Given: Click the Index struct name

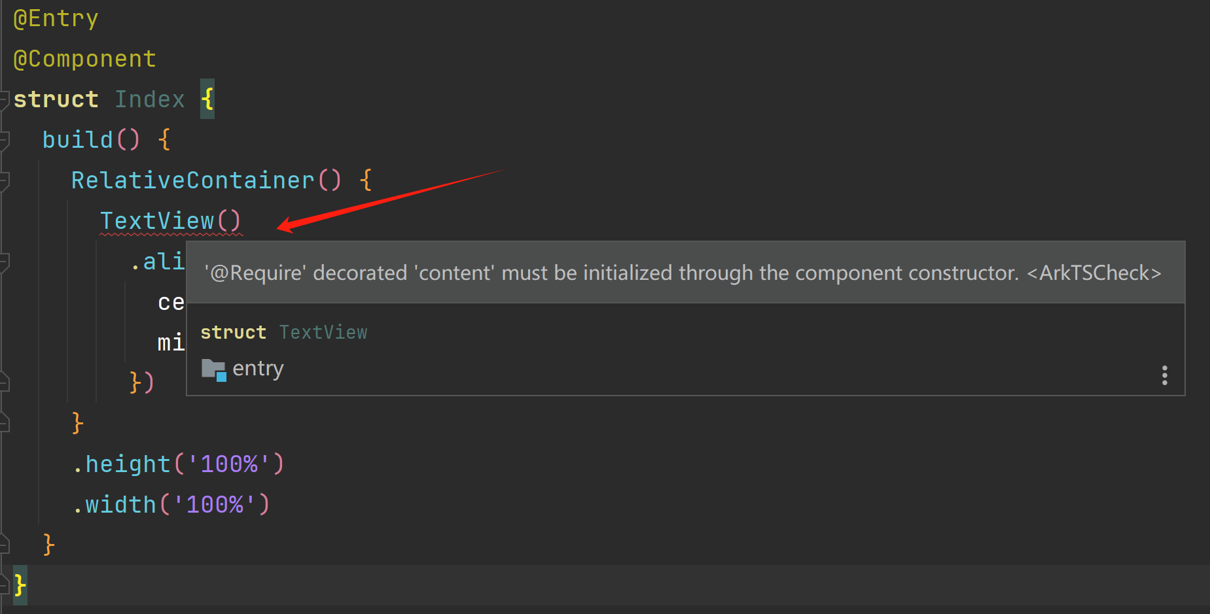Looking at the screenshot, I should tap(150, 99).
